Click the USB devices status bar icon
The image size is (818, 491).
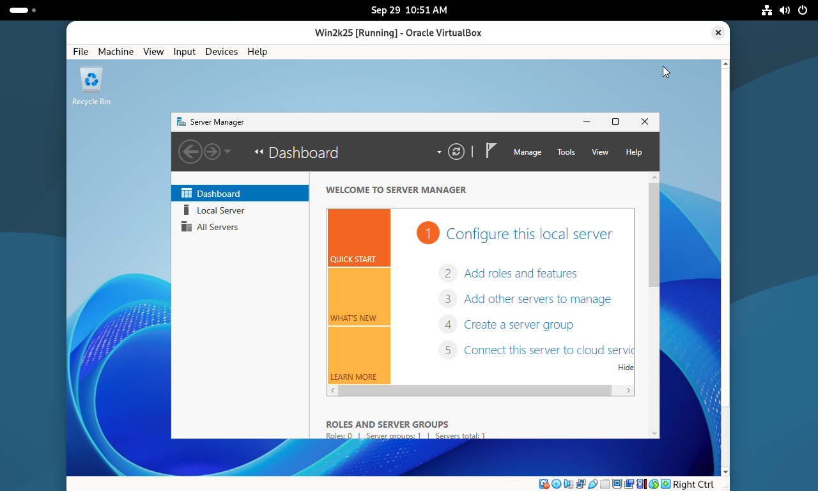594,484
